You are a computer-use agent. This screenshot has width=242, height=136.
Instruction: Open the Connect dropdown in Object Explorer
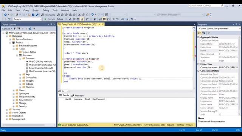tap(7, 29)
